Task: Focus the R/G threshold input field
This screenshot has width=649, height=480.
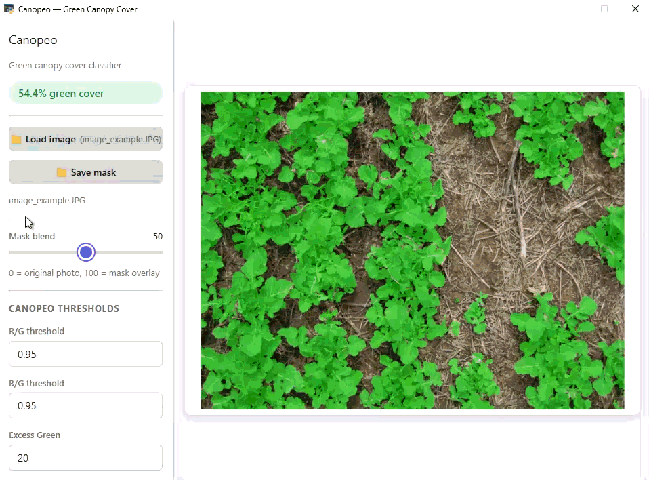Action: tap(85, 354)
